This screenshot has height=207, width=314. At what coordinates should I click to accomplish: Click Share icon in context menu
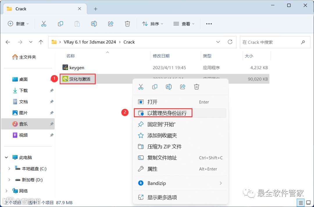(183, 87)
